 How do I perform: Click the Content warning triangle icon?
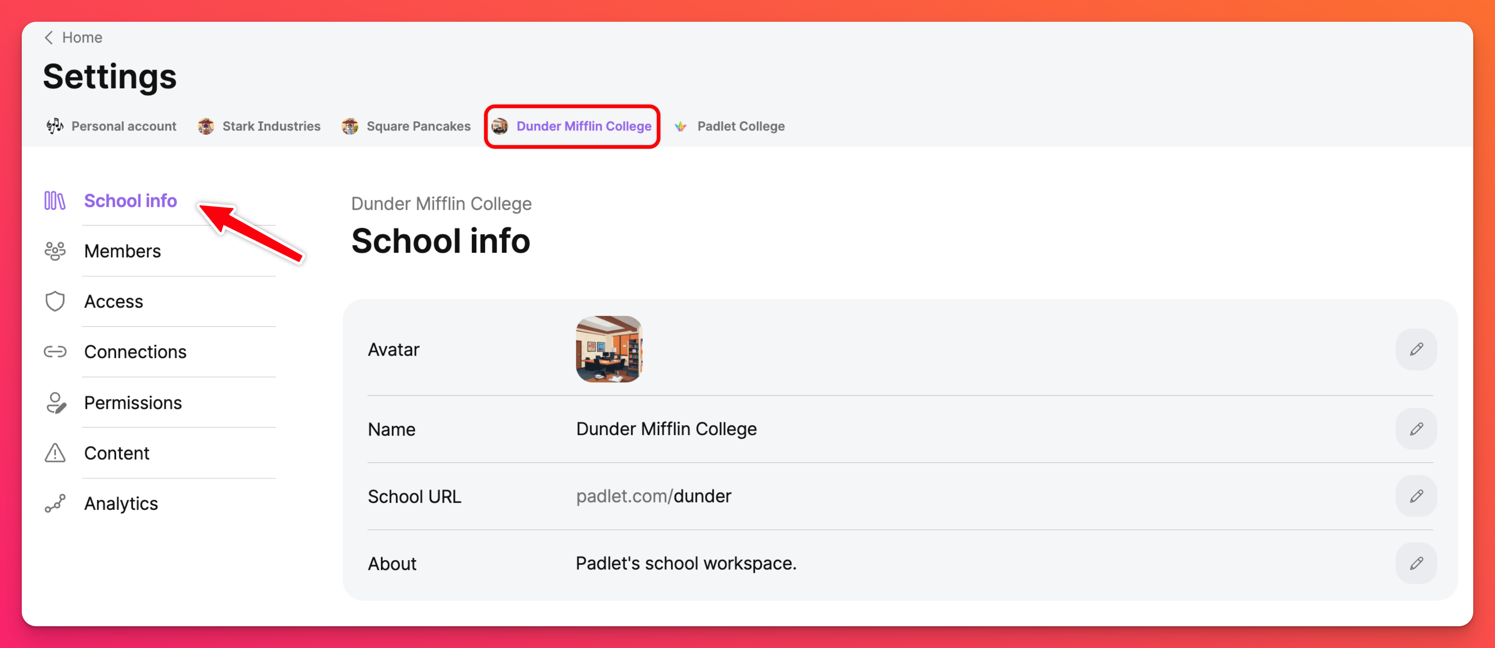pos(55,453)
